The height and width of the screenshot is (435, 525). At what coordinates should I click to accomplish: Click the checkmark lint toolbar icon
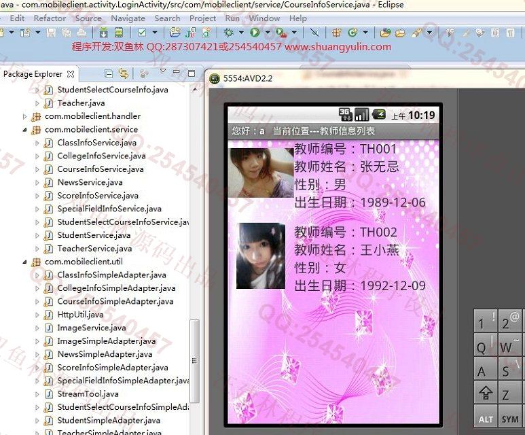(x=142, y=33)
